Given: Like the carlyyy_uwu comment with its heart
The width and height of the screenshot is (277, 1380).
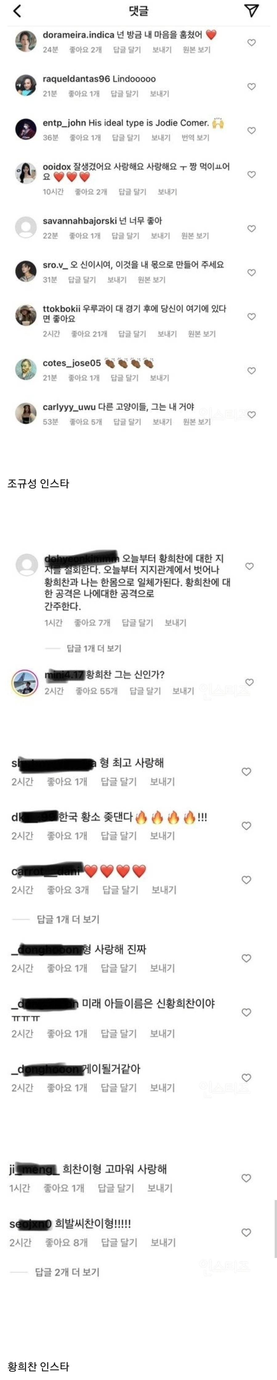Looking at the screenshot, I should click(x=251, y=415).
